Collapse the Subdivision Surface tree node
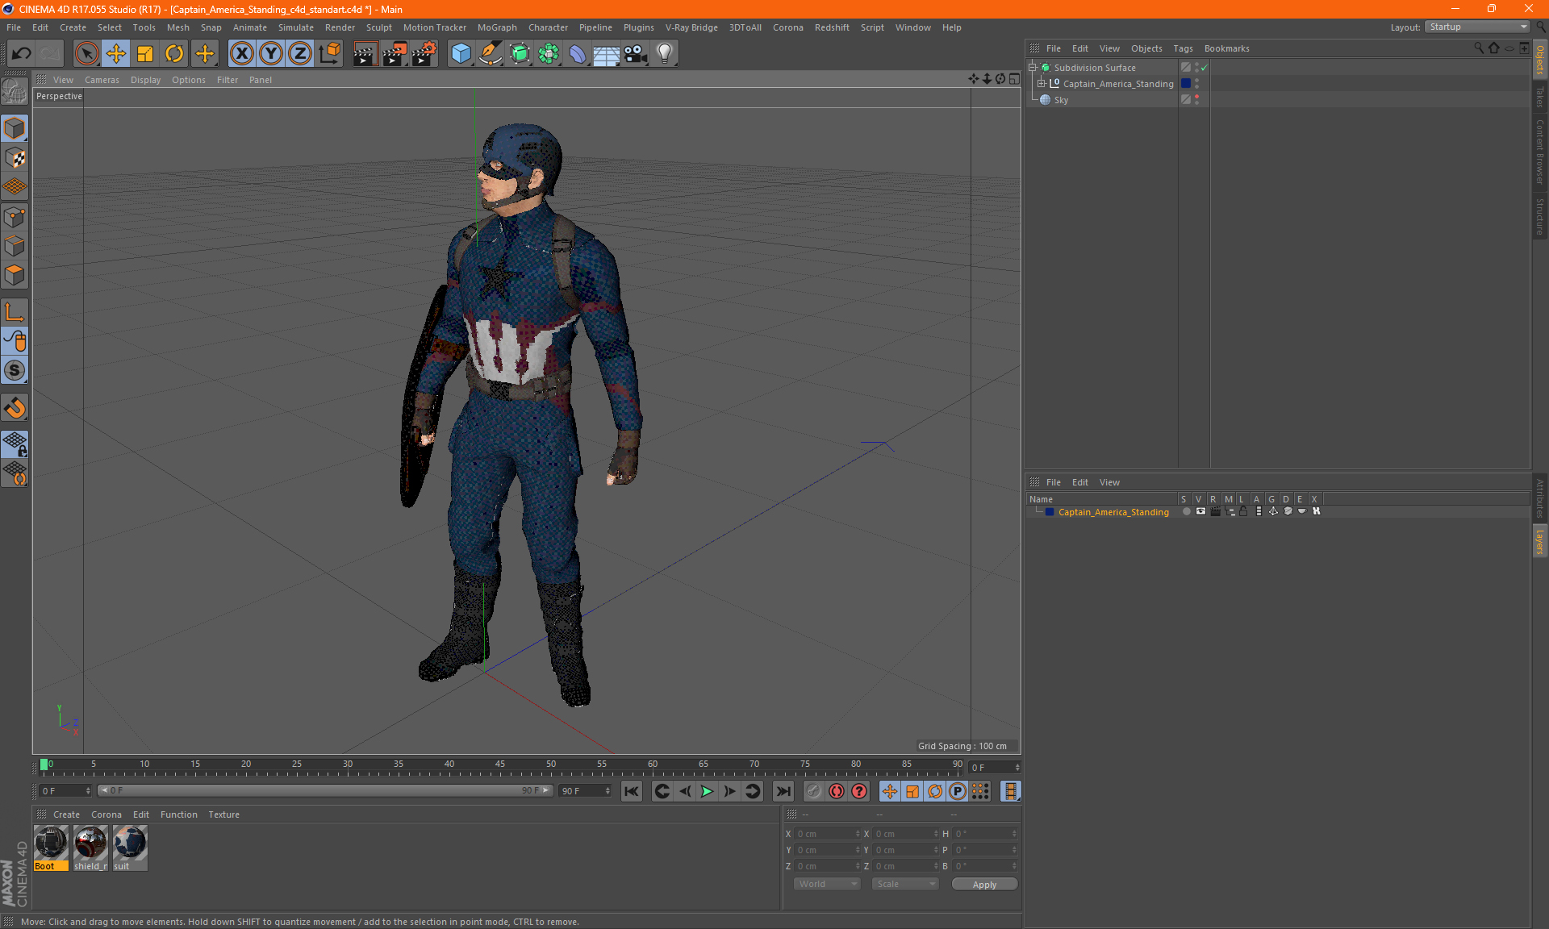 [x=1033, y=68]
